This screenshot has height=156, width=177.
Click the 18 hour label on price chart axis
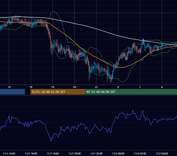coord(53,87)
